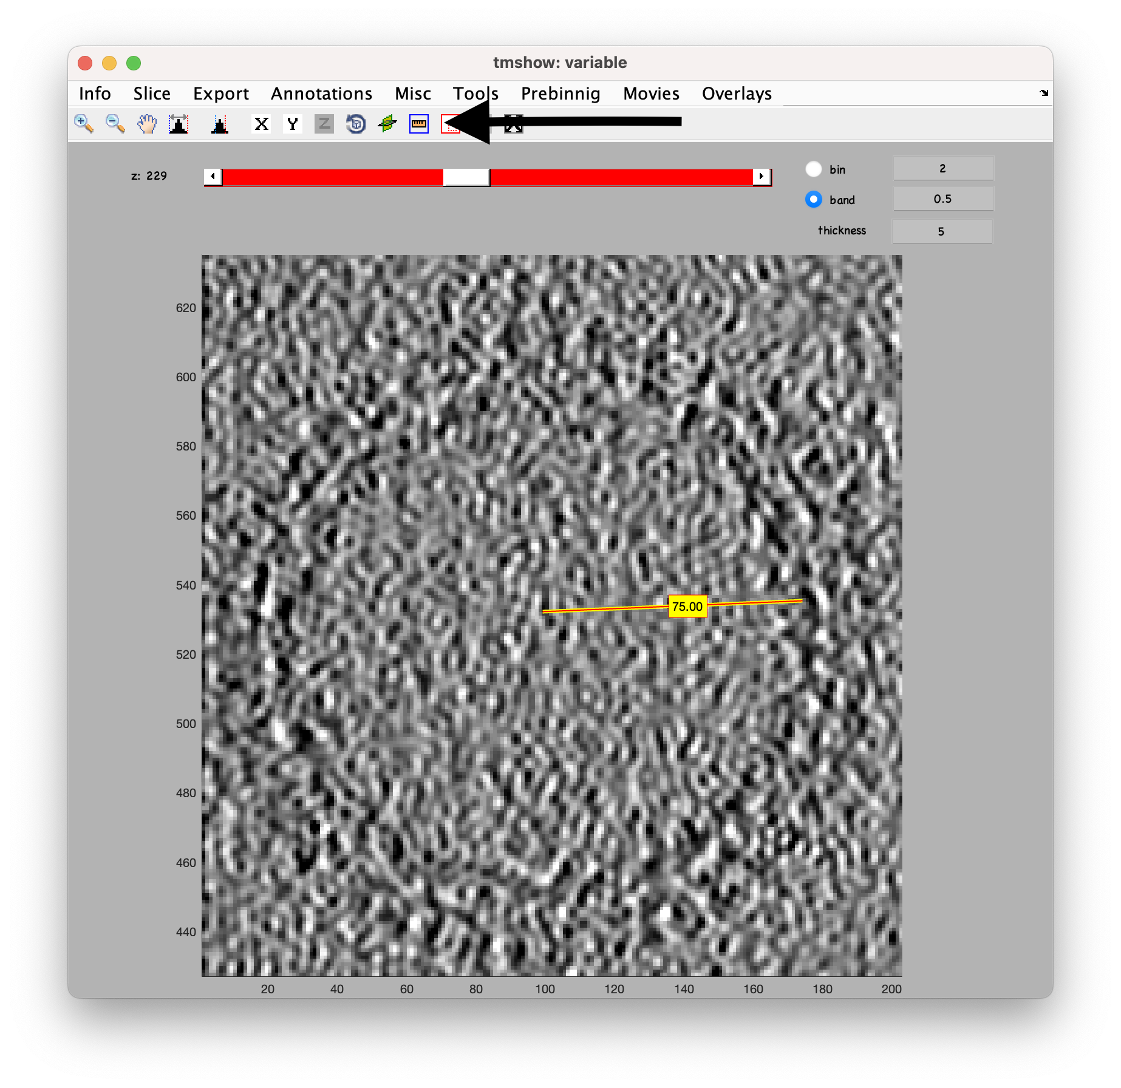Select the band radio button
The height and width of the screenshot is (1088, 1121).
[814, 199]
